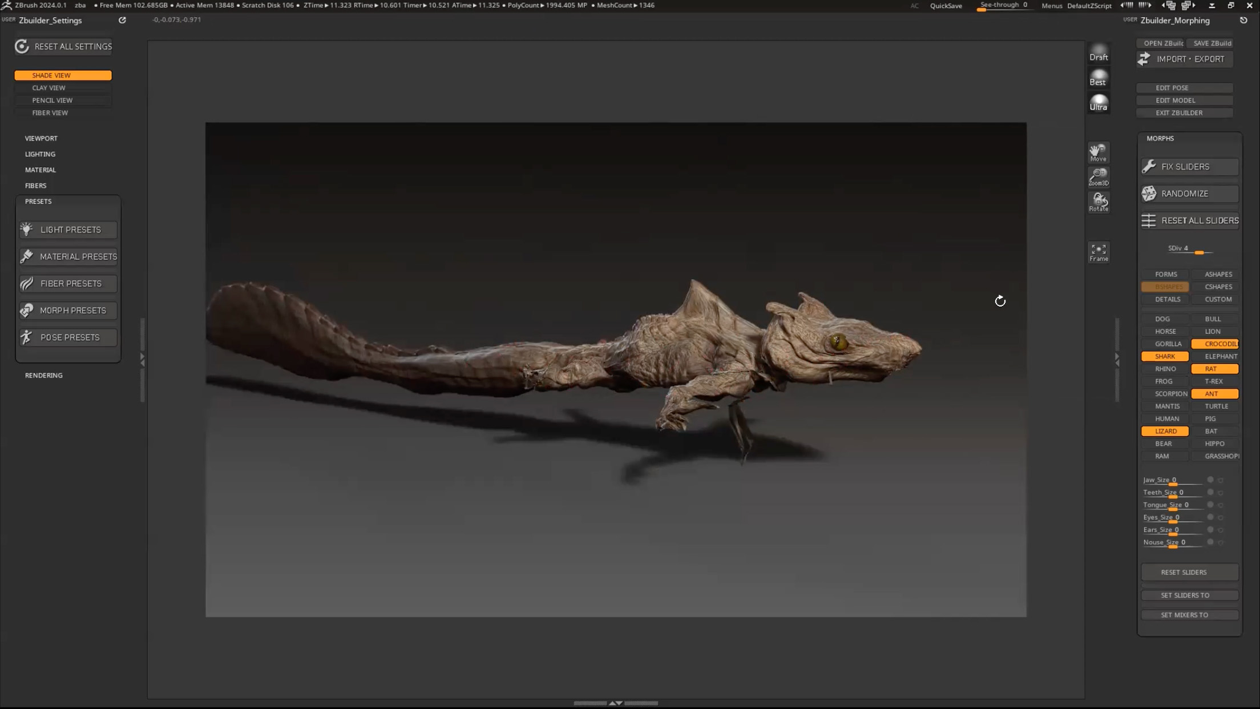Switch to the DETAILS morph tab
Viewport: 1260px width, 709px height.
(x=1167, y=299)
